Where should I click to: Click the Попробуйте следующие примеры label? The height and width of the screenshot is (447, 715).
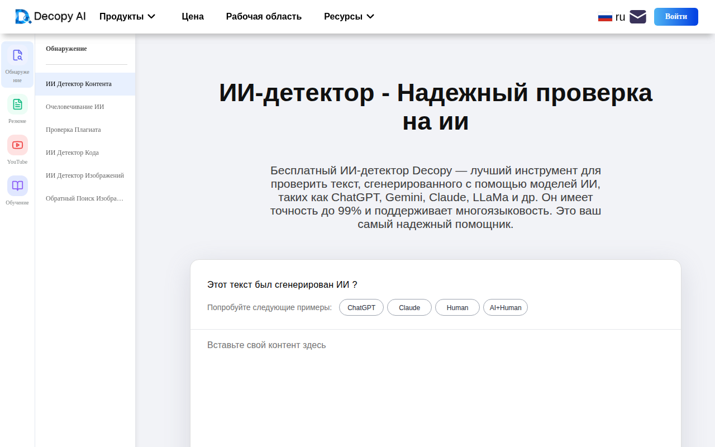click(x=269, y=307)
